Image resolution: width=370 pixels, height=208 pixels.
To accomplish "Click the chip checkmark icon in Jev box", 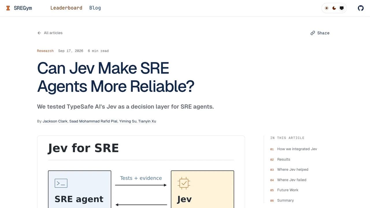I will pos(184,183).
